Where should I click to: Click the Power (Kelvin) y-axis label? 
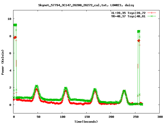pos(3,62)
